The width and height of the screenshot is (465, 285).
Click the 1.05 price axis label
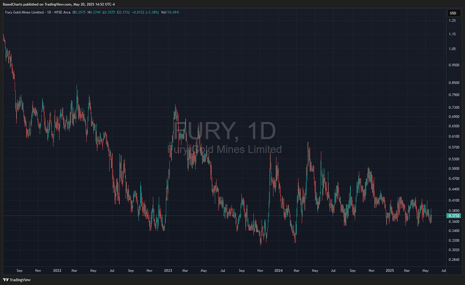click(452, 49)
